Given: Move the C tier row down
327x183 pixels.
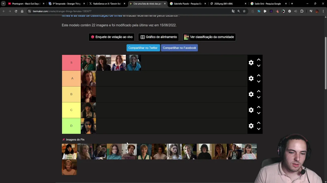Looking at the screenshot, I should [259, 113].
